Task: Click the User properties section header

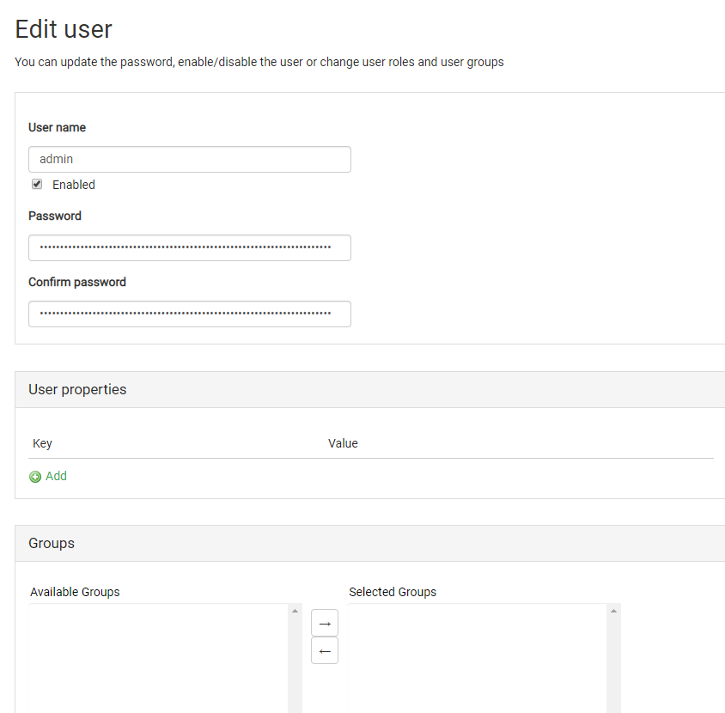Action: tap(370, 389)
